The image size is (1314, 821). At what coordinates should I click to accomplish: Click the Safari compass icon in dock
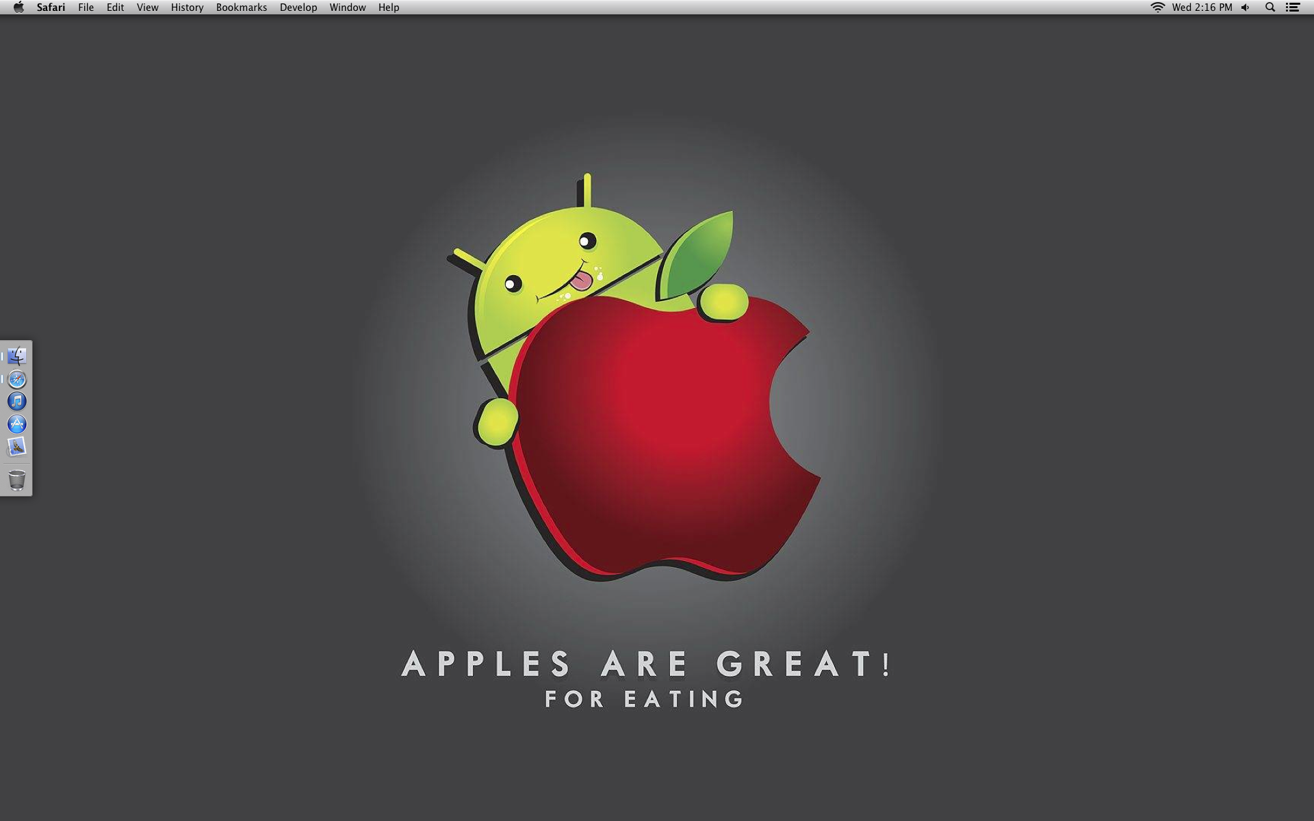coord(16,379)
